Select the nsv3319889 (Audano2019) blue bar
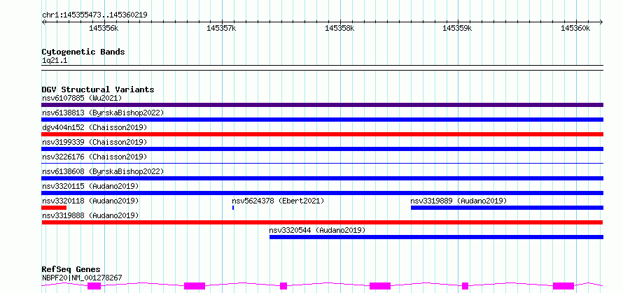The height and width of the screenshot is (293, 623). pyautogui.click(x=507, y=208)
